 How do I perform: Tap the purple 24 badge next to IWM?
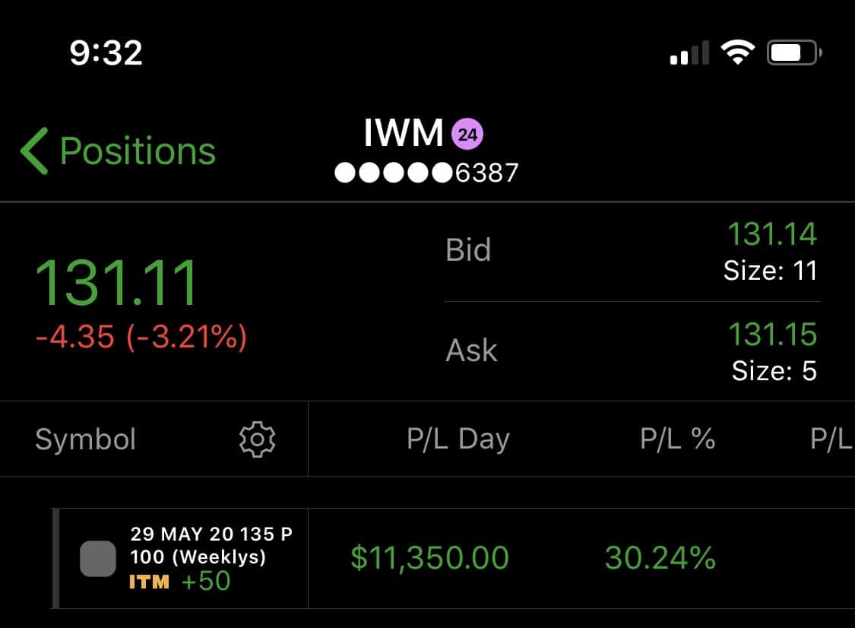click(x=467, y=134)
